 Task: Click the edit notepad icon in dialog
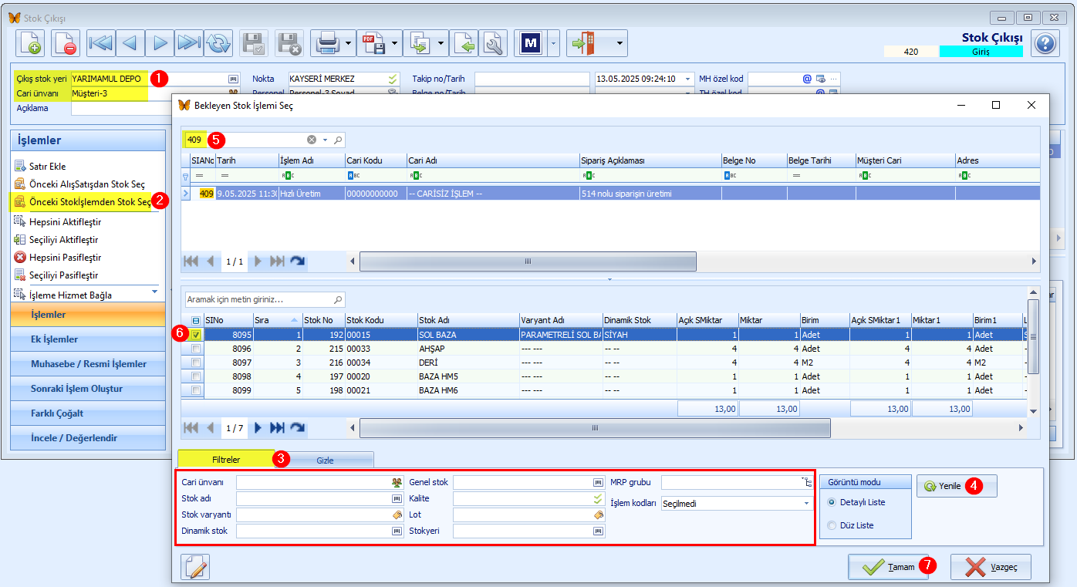tap(195, 567)
